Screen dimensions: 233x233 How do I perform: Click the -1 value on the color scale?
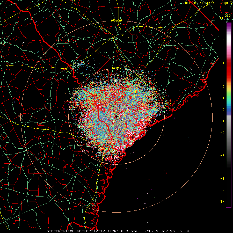222,121
